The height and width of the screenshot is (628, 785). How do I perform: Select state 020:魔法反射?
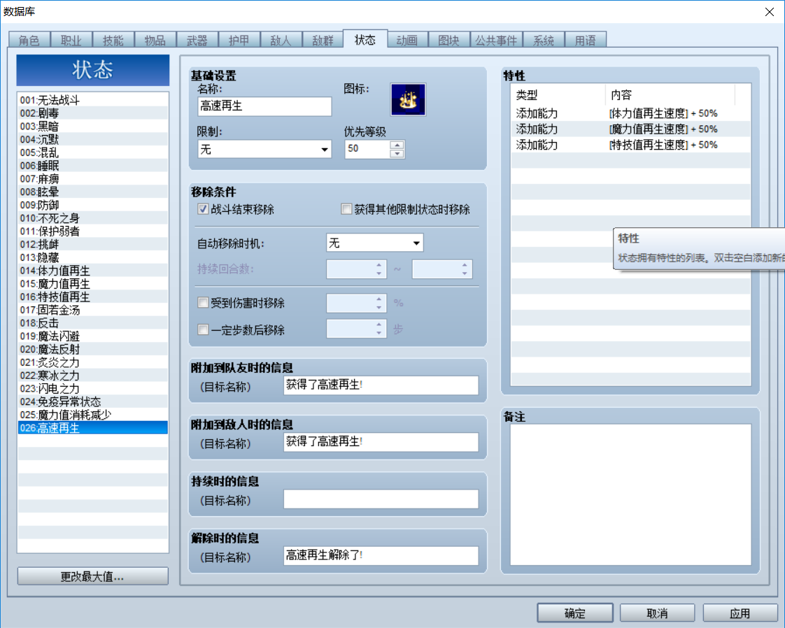pyautogui.click(x=92, y=349)
